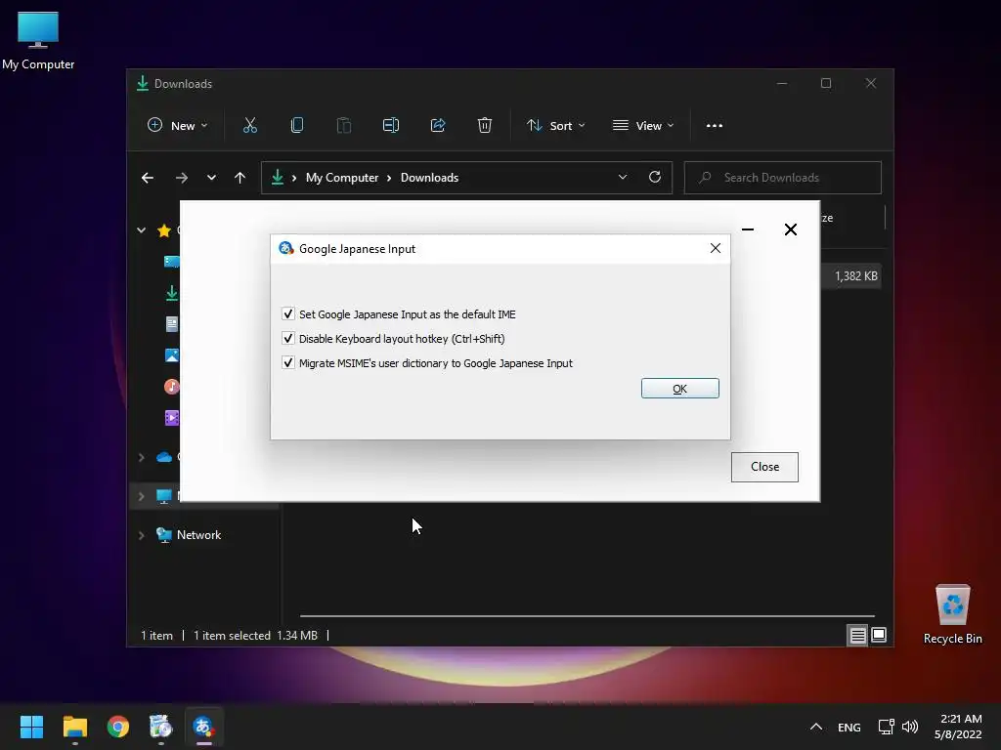Image resolution: width=1001 pixels, height=750 pixels.
Task: Expand the Network tree node
Action: coord(141,535)
